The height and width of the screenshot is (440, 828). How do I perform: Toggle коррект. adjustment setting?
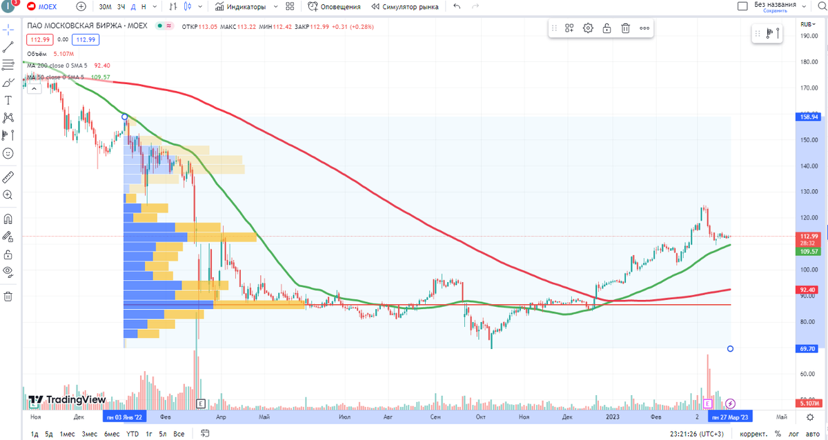753,434
